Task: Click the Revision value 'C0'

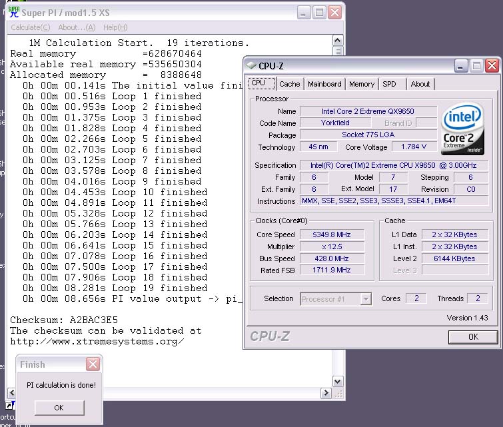Action: coord(471,189)
